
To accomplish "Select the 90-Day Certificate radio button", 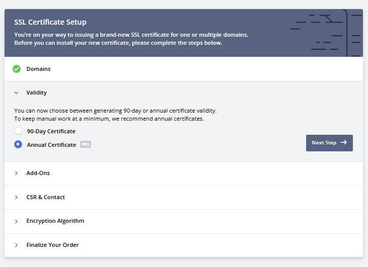I will tap(18, 131).
